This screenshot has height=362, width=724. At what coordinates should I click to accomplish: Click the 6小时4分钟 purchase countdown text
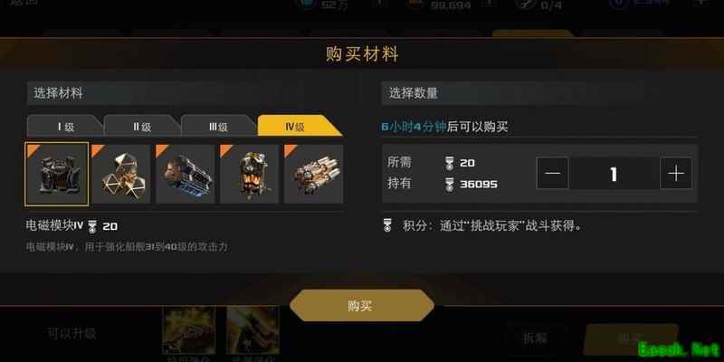pos(414,127)
